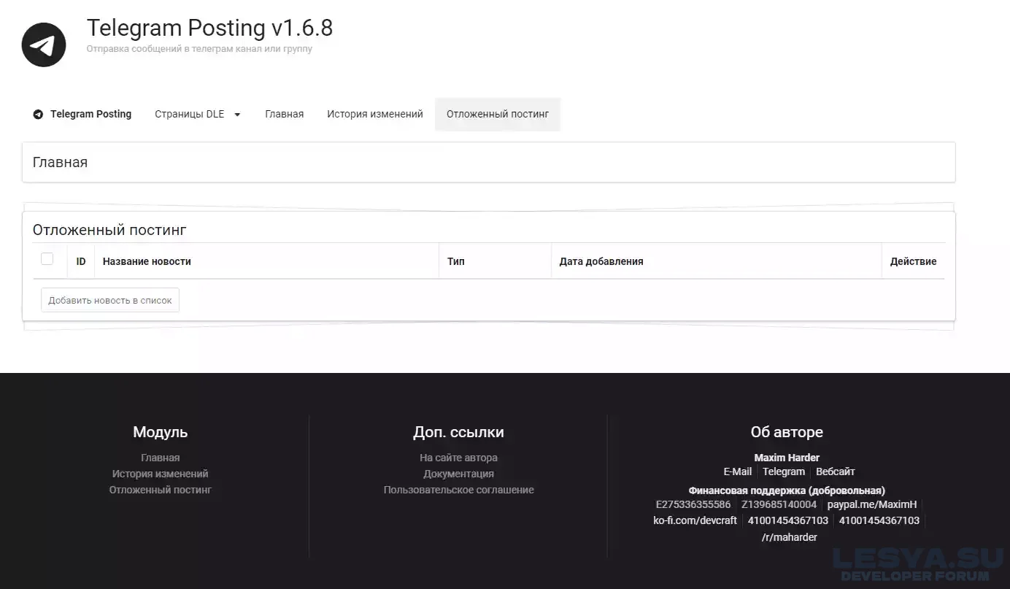The image size is (1010, 589).
Task: Click the small Telegram Posting brand icon
Action: (x=38, y=115)
